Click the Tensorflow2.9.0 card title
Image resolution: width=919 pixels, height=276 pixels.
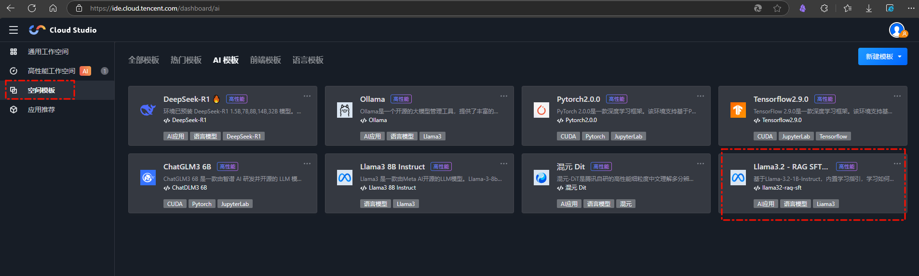[781, 99]
